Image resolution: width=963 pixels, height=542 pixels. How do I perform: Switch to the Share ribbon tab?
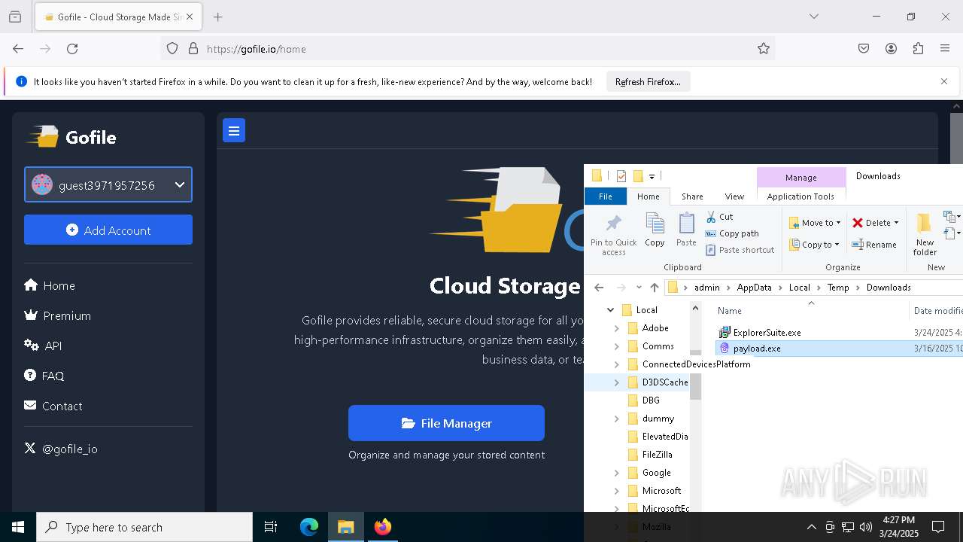[x=692, y=196]
